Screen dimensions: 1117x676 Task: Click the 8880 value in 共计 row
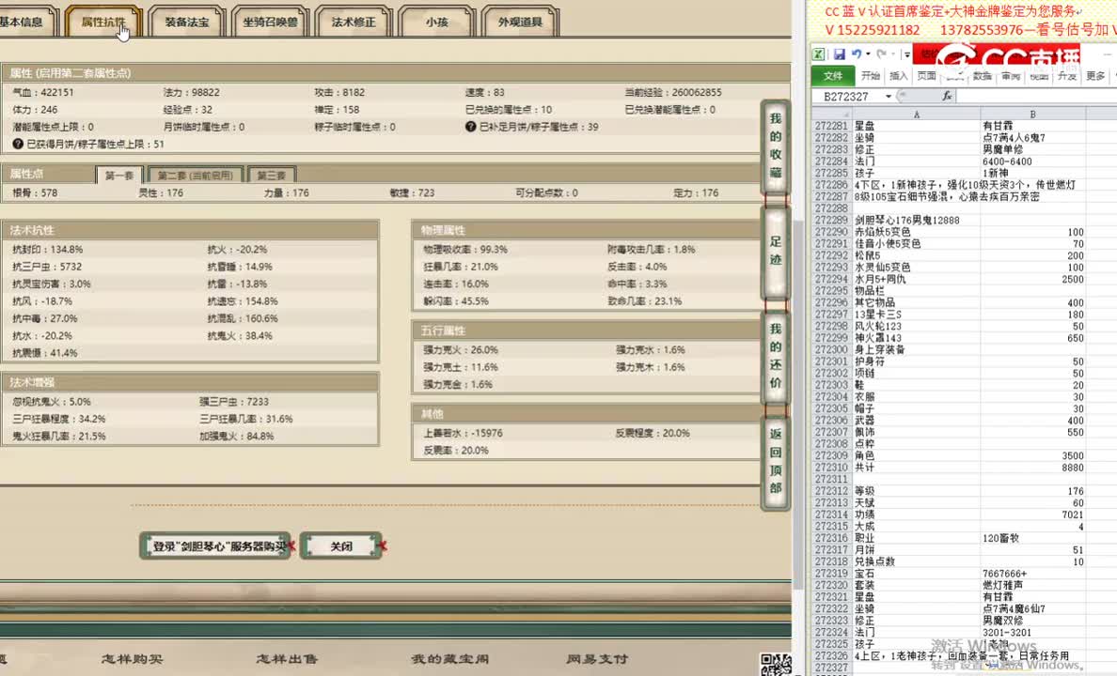coord(1033,468)
